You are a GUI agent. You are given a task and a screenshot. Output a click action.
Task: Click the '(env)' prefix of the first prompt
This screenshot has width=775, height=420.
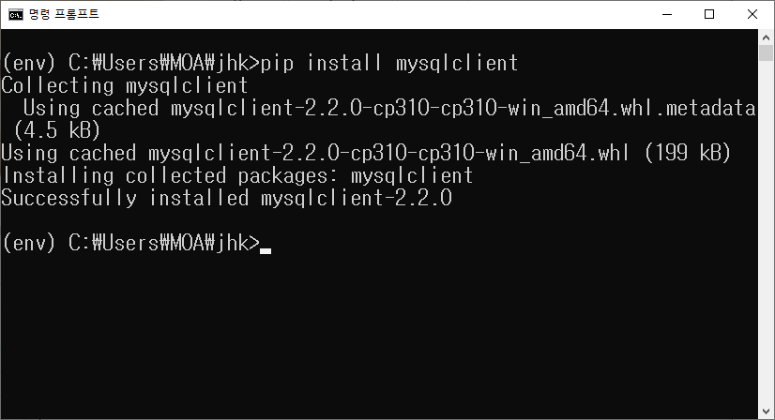tap(29, 63)
